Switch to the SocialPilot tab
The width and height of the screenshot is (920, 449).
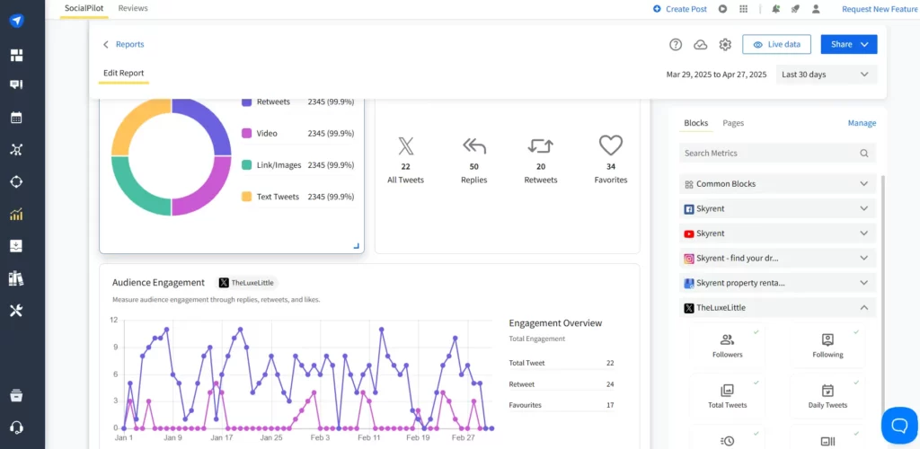84,9
